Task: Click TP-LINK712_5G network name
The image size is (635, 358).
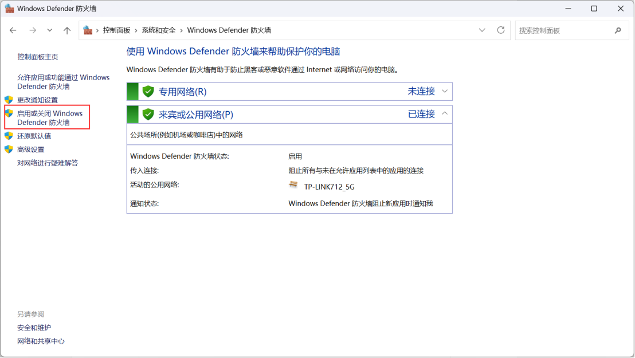Action: coord(329,187)
